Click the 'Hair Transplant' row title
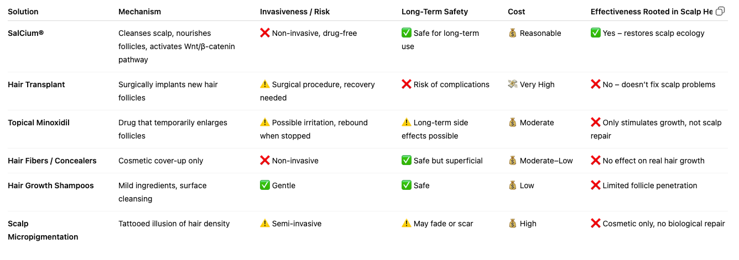This screenshot has height=260, width=739. [x=37, y=84]
